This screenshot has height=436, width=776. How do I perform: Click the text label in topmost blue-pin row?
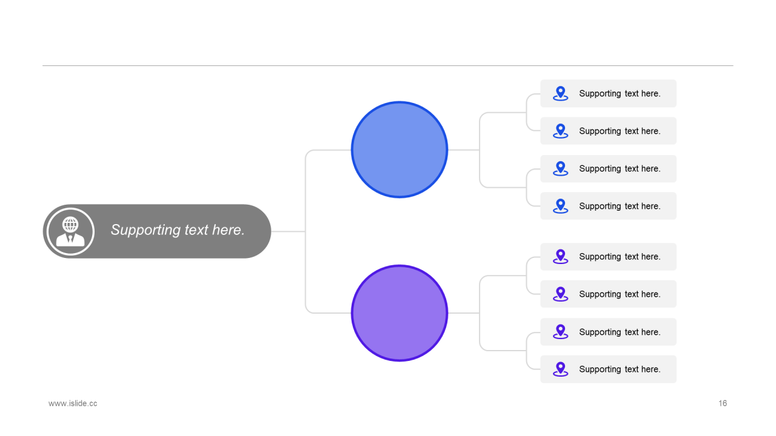pos(620,93)
